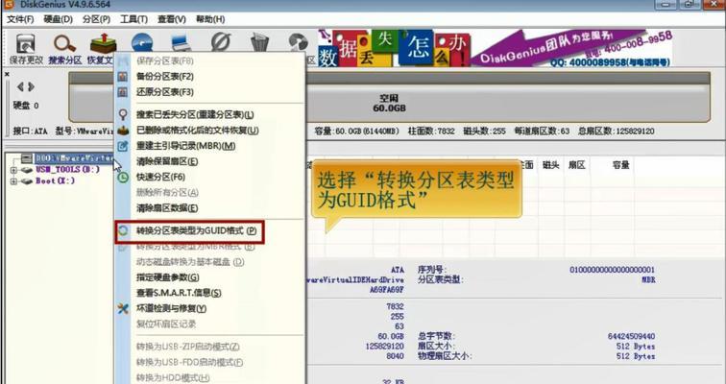Click the DiskGenius app icon in title bar
726x384 pixels.
(10, 4)
